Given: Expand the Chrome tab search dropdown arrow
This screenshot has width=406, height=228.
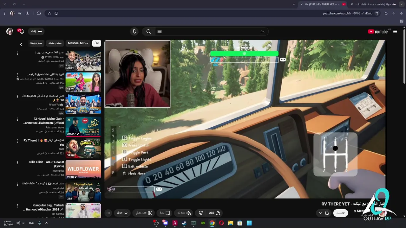Looking at the screenshot, I should [402, 4].
